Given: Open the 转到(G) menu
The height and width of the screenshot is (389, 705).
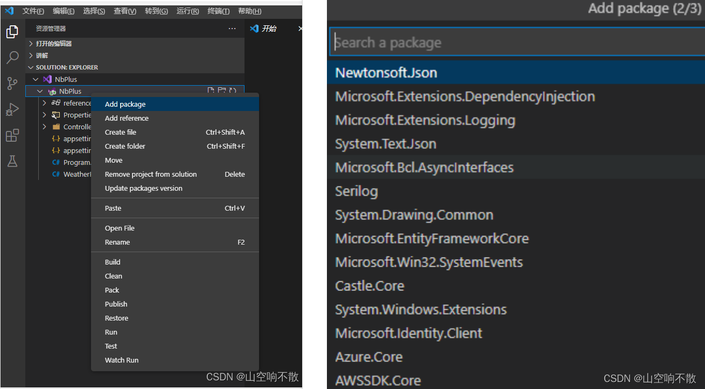Looking at the screenshot, I should 156,11.
